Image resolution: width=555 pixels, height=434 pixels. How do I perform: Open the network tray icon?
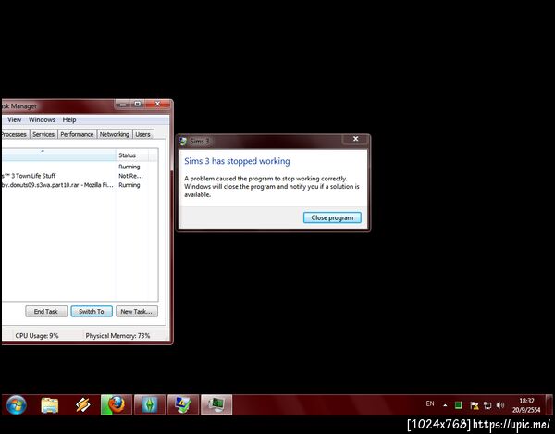(x=487, y=405)
